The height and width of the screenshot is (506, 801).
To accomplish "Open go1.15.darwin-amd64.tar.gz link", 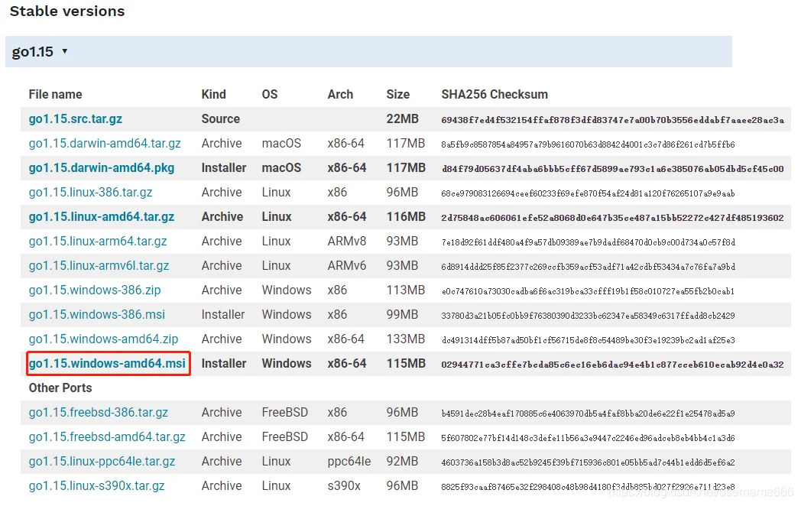I will point(105,144).
